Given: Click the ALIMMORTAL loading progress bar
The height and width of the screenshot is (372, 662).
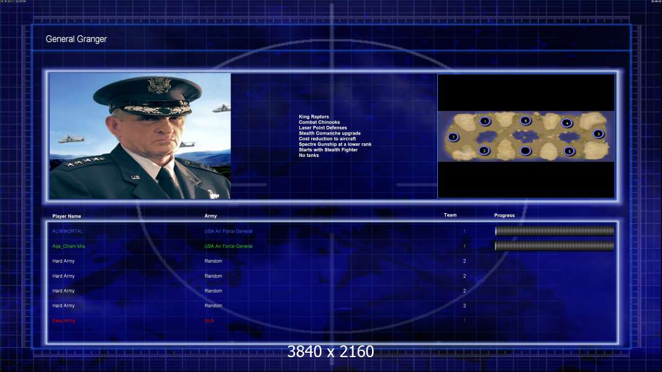Looking at the screenshot, I should pyautogui.click(x=555, y=231).
